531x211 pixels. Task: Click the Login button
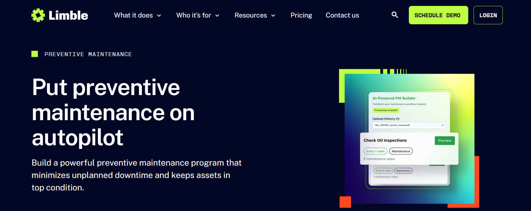coord(488,15)
